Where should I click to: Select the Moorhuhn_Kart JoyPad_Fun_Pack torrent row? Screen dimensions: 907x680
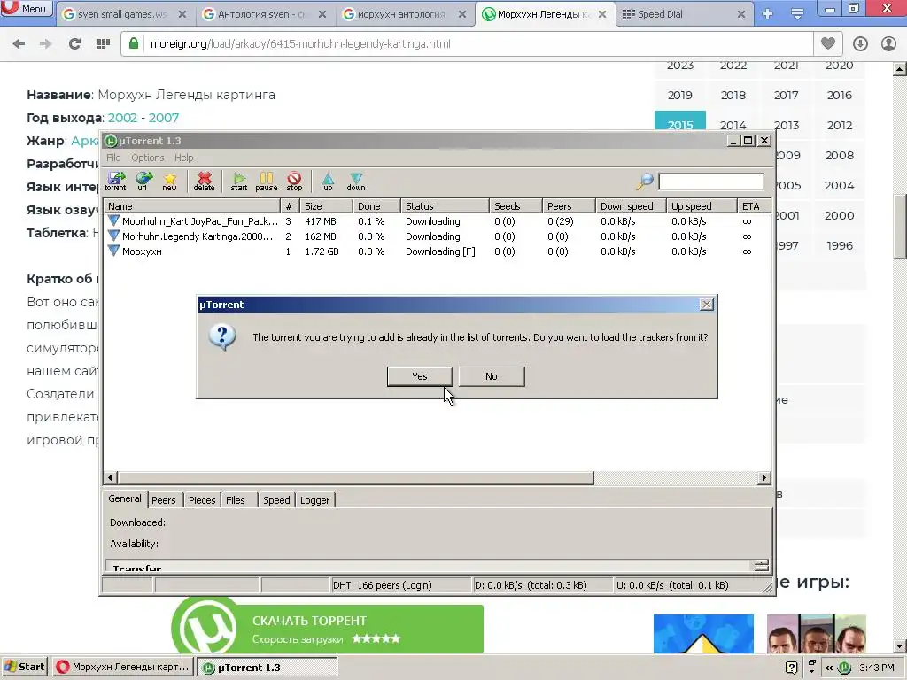[x=437, y=221]
